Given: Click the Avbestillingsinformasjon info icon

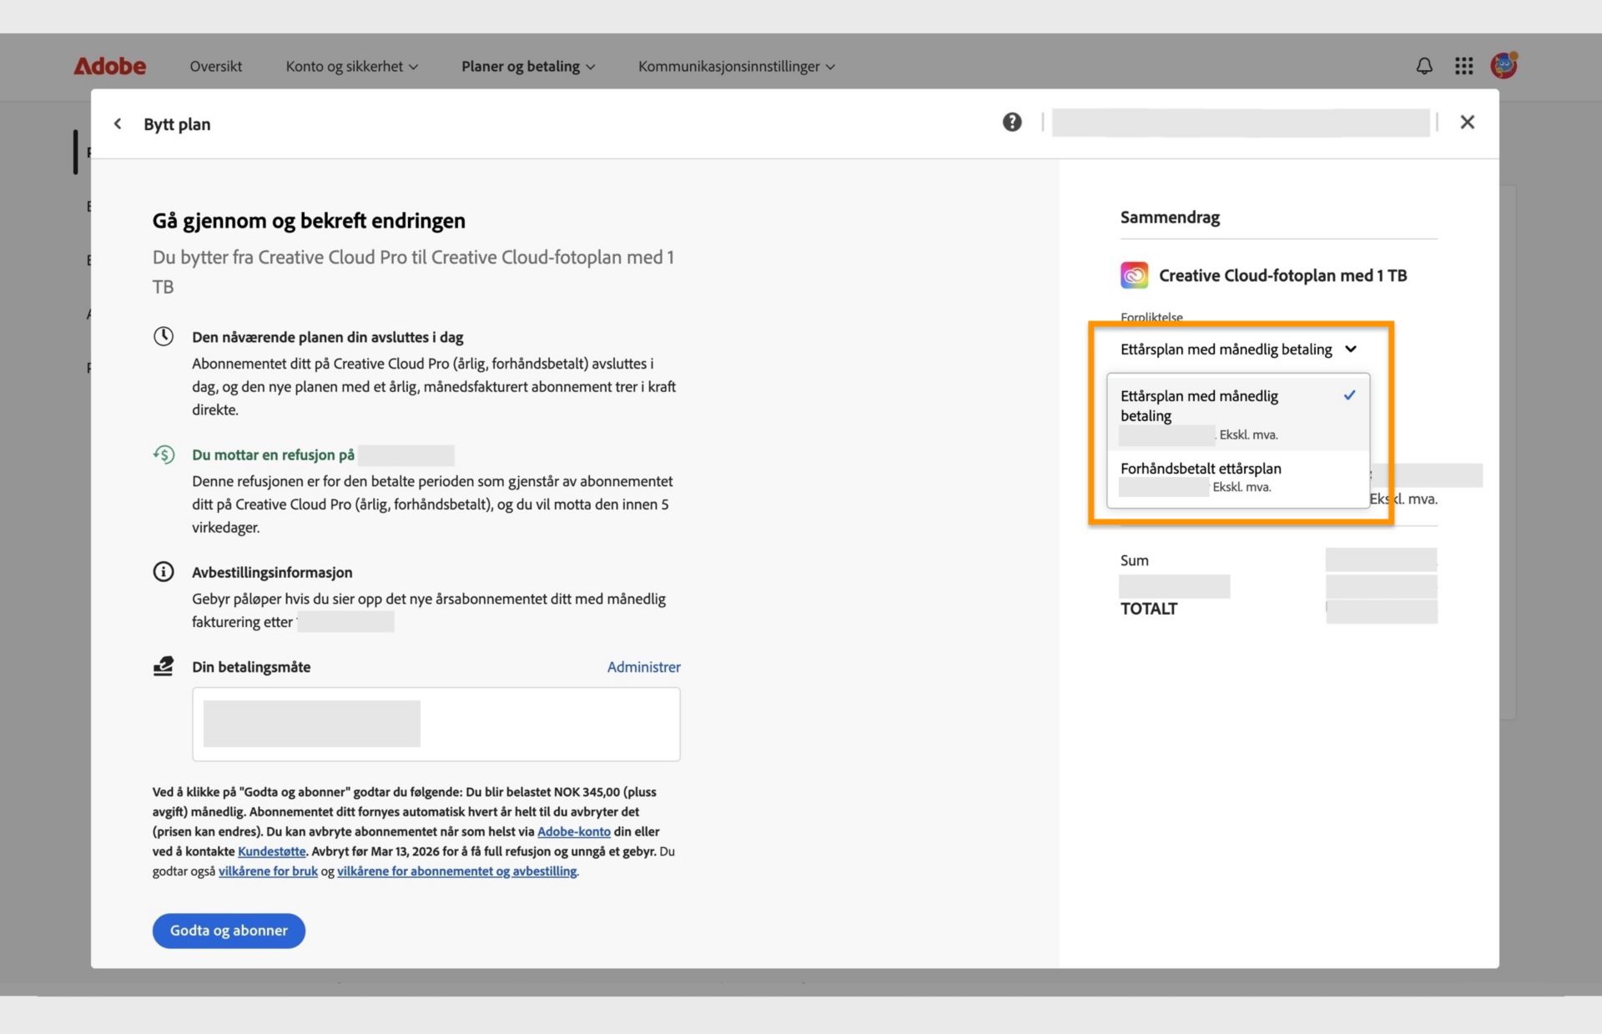Looking at the screenshot, I should coord(164,572).
